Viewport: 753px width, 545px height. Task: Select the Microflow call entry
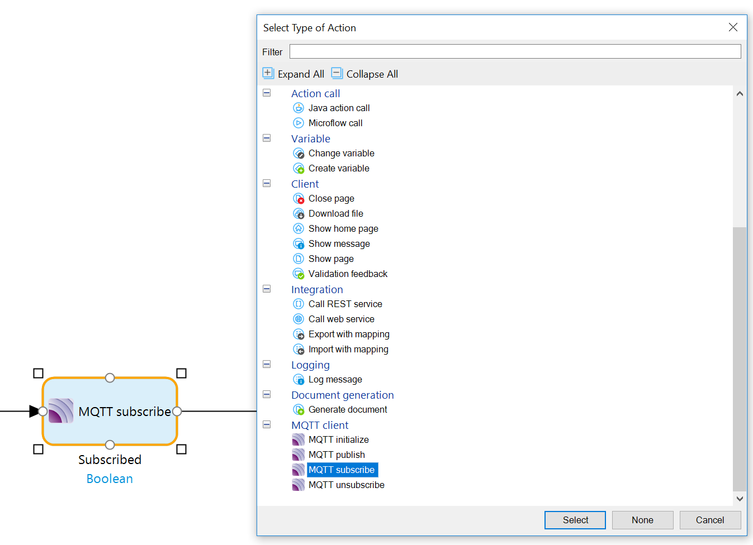(x=335, y=123)
